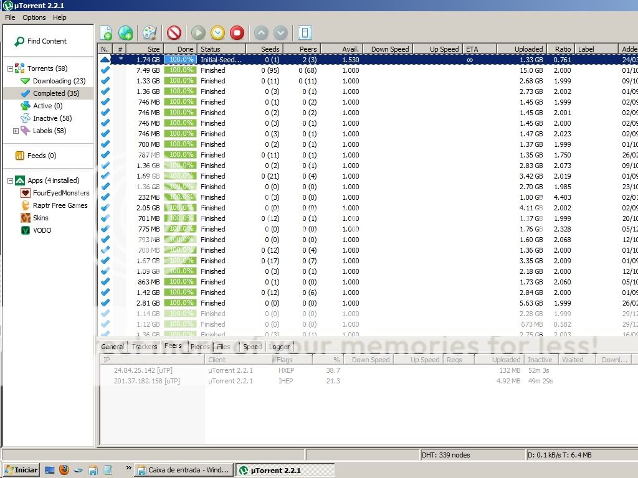Select the Completed (35) category
The width and height of the screenshot is (638, 478).
56,93
